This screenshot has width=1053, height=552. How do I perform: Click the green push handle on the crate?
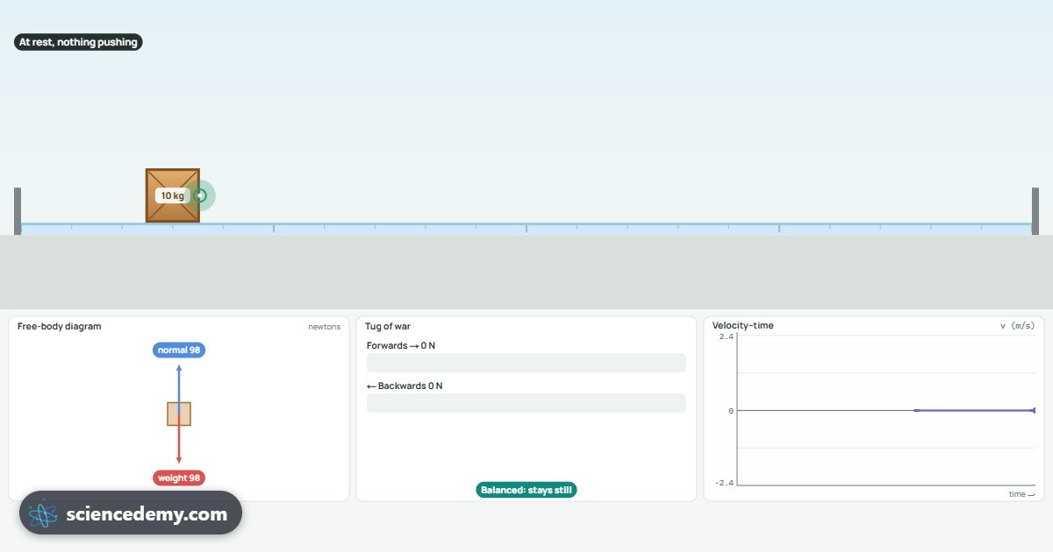[x=200, y=195]
